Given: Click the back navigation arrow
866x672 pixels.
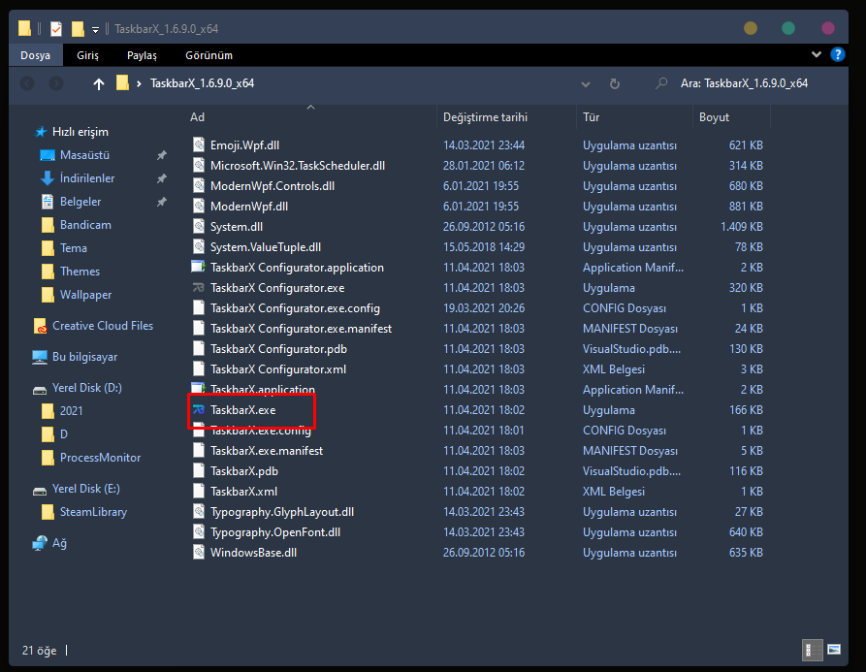Looking at the screenshot, I should click(x=27, y=84).
